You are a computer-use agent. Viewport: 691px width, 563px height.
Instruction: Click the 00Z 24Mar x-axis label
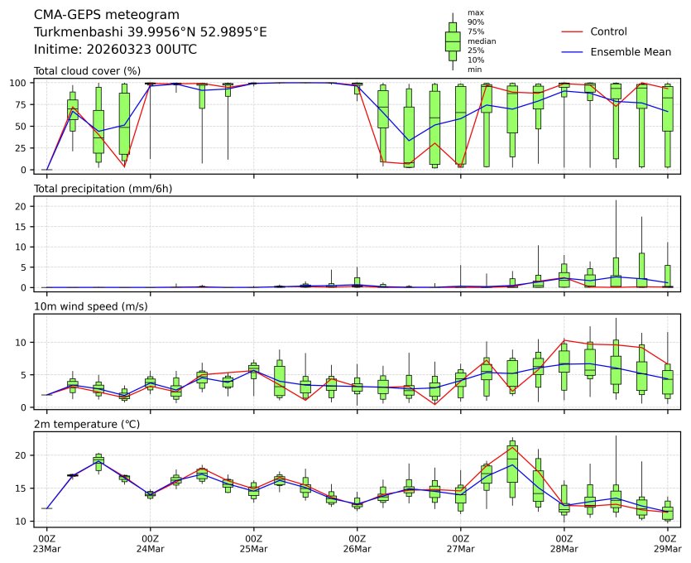pyautogui.click(x=150, y=544)
